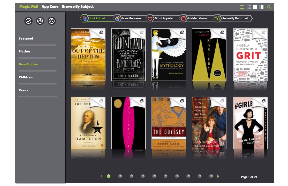Switch to App Zone
The width and height of the screenshot is (288, 186).
(50, 6)
